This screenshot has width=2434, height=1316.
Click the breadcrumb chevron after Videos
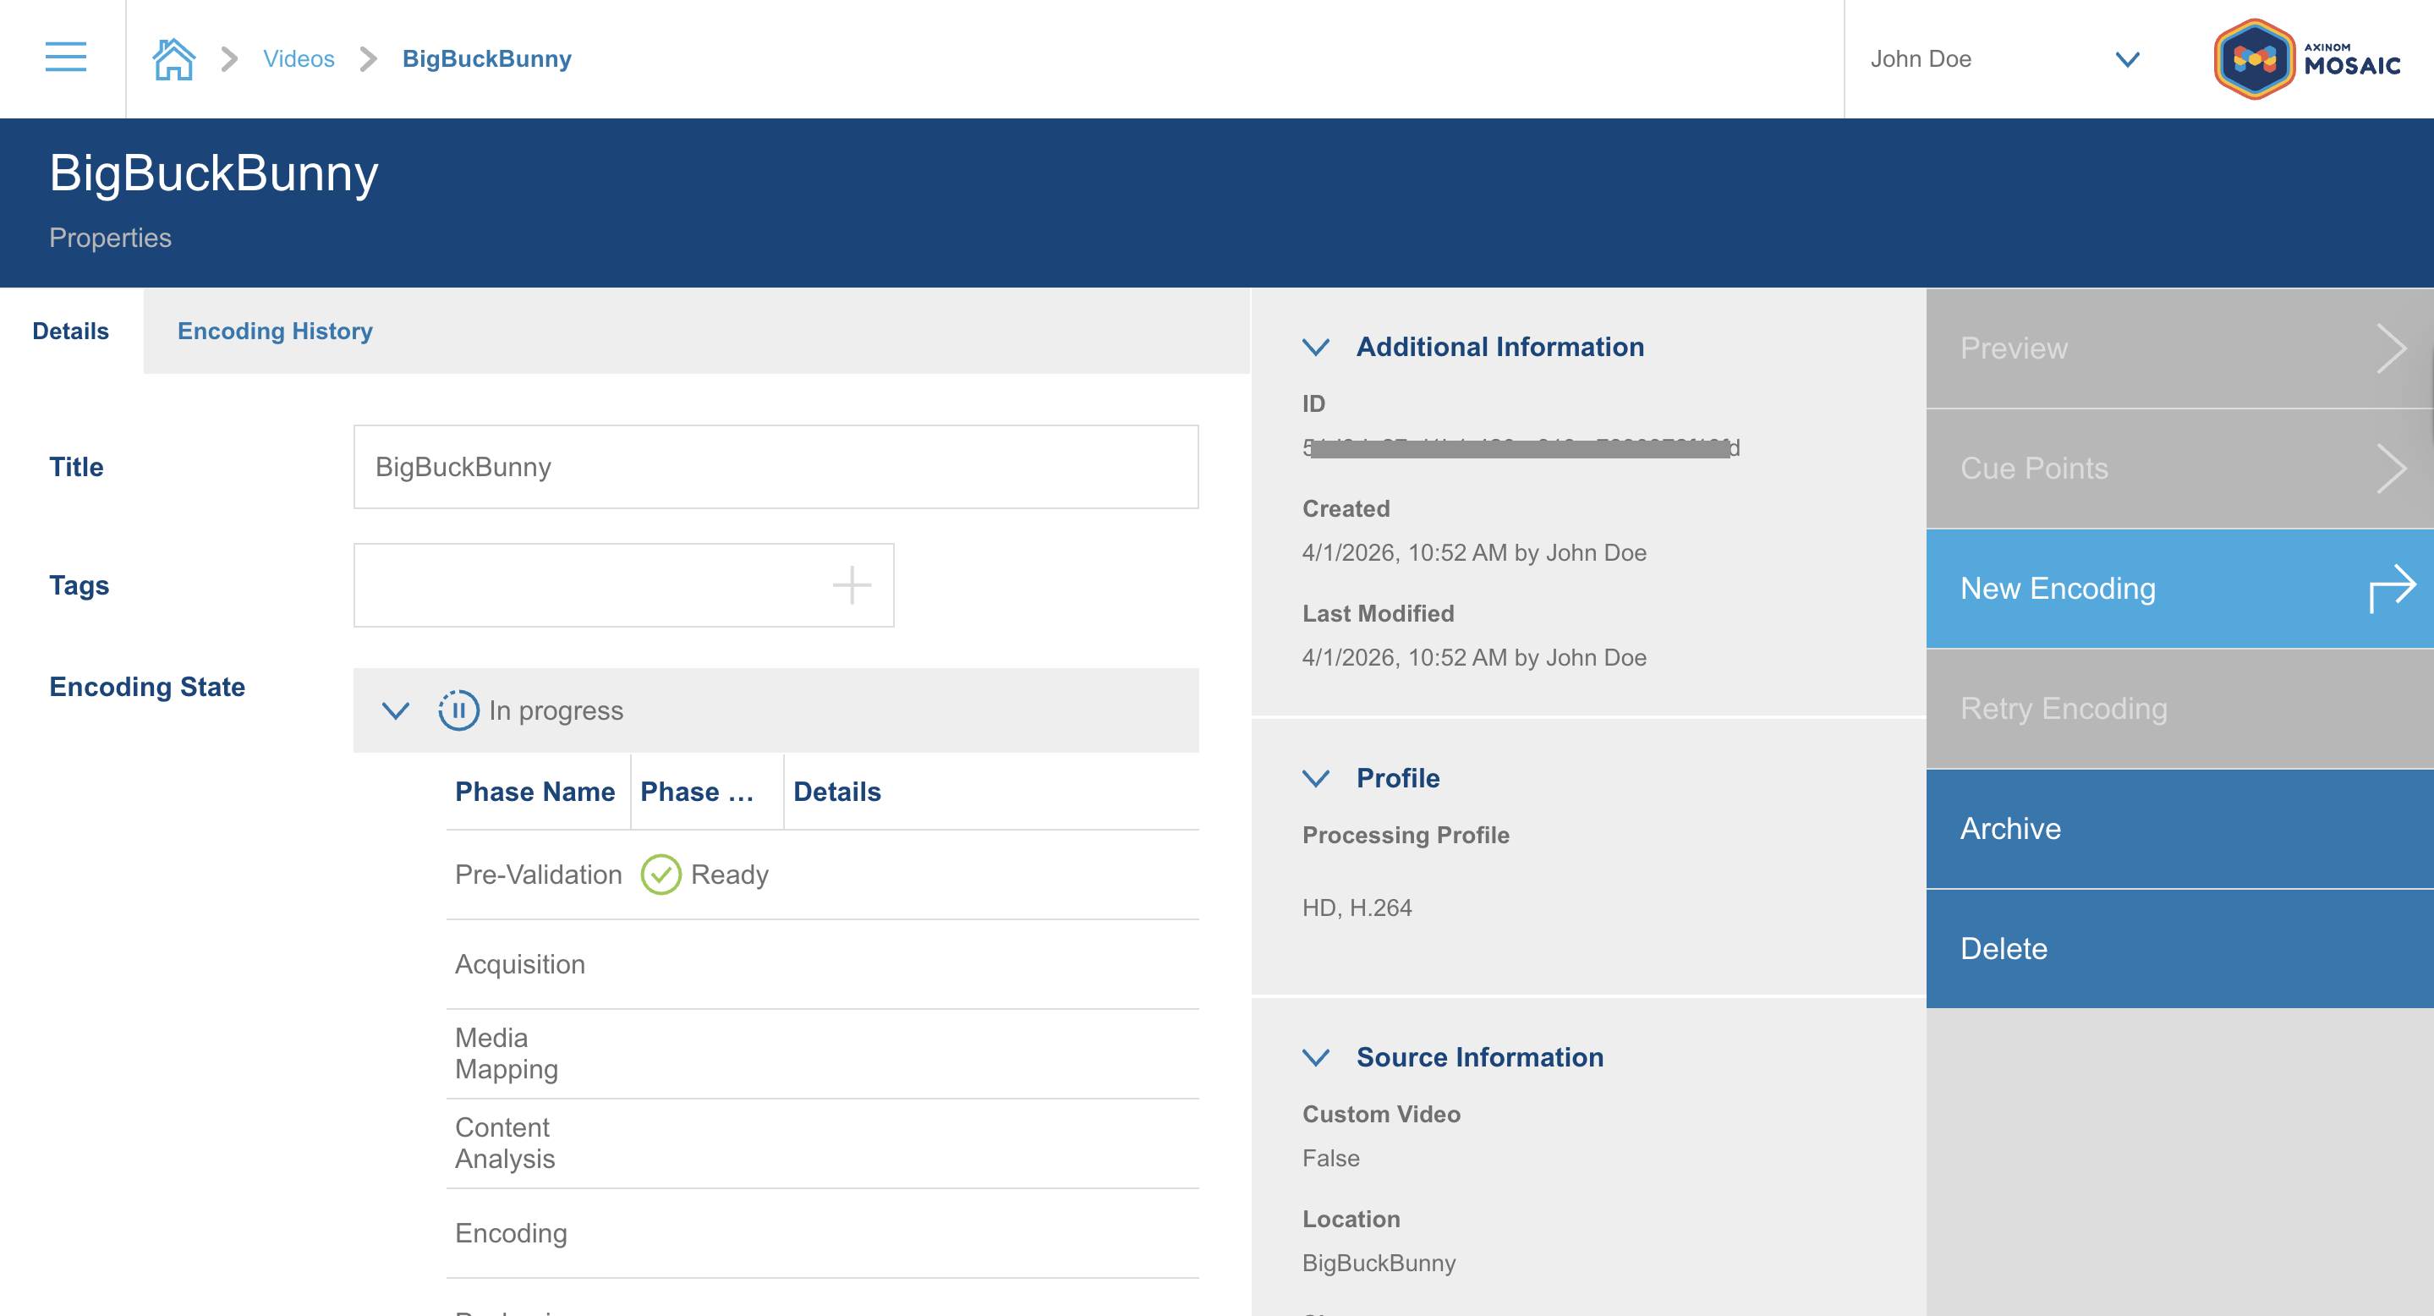click(368, 58)
